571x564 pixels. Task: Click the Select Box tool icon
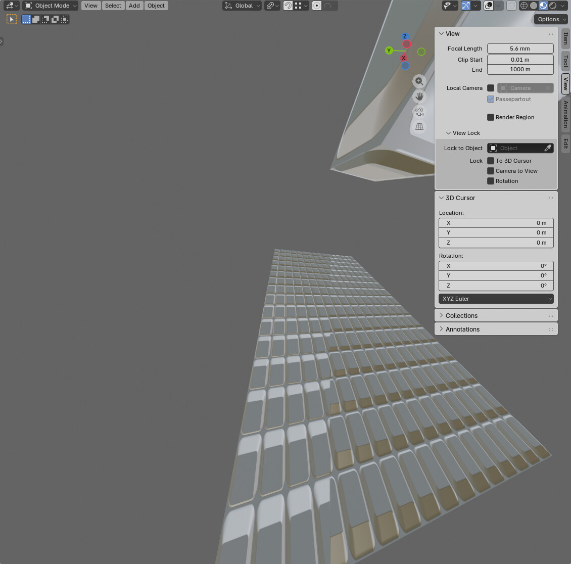pos(12,19)
